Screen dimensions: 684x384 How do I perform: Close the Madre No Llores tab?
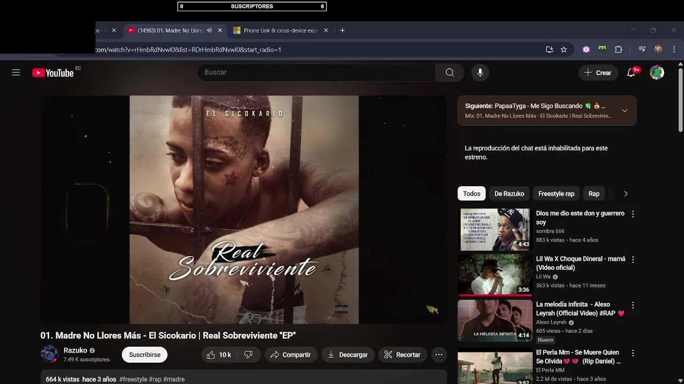click(x=220, y=30)
